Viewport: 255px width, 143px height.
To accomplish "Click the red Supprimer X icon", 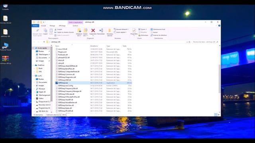I will point(93,31).
